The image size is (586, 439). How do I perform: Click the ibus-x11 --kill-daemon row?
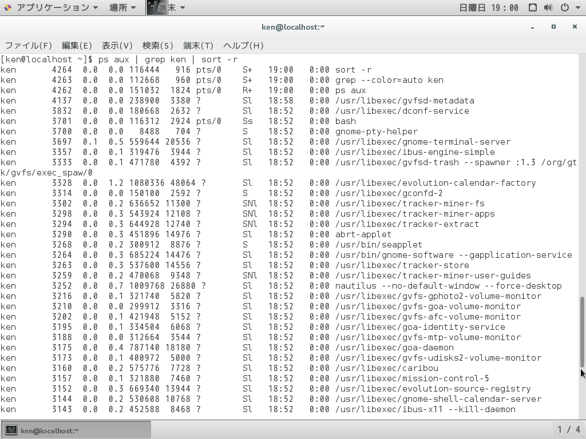click(258, 409)
